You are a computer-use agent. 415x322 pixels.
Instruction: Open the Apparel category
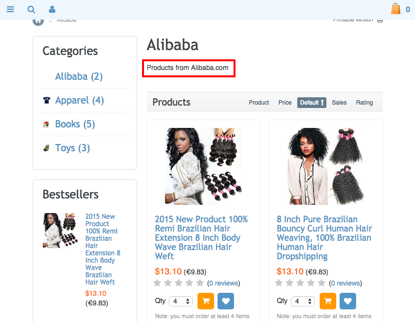(x=79, y=100)
